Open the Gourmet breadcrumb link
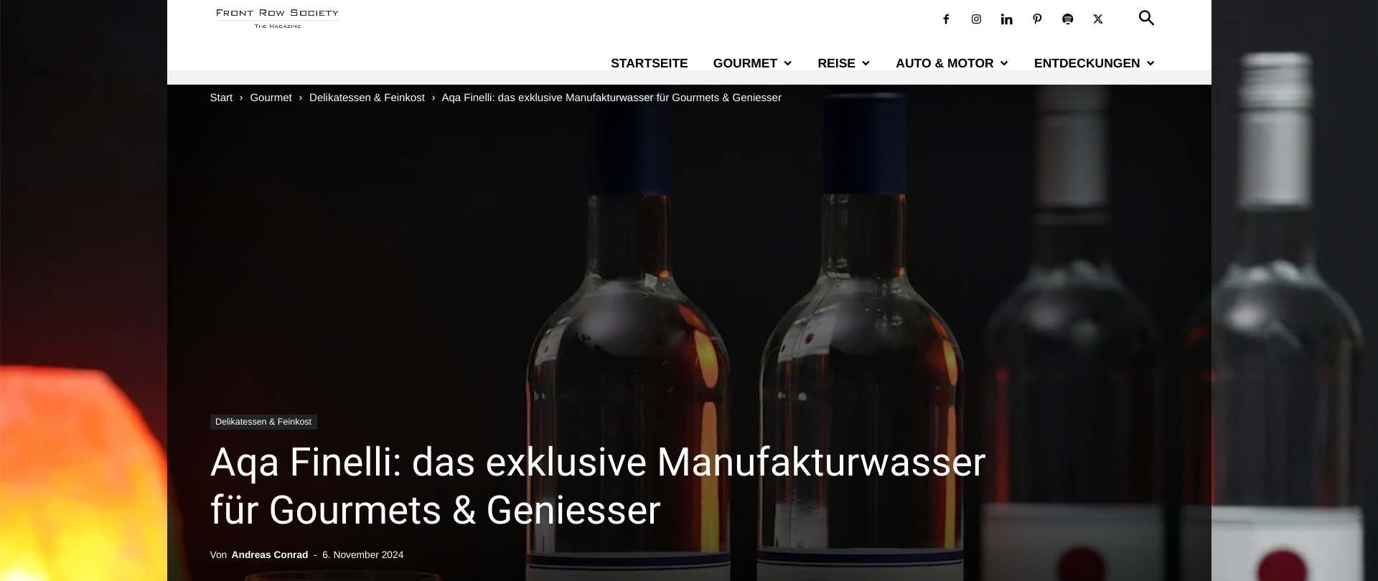 [271, 98]
